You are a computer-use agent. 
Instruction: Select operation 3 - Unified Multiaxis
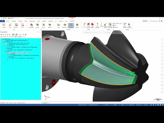pos(19,53)
